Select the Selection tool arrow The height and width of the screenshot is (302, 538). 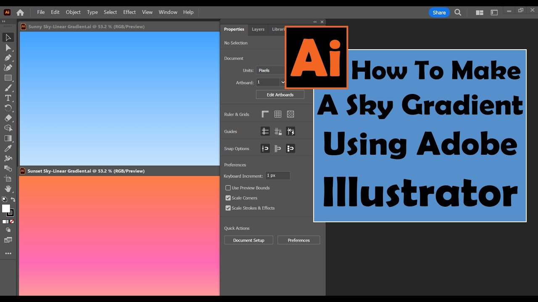[x=8, y=37]
